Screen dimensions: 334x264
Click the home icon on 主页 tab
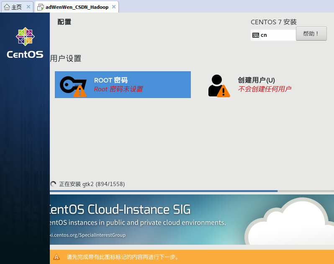[7, 7]
